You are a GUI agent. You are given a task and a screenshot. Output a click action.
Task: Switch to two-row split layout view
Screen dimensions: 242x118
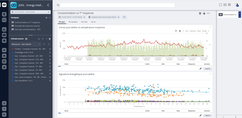(x=225, y=5)
